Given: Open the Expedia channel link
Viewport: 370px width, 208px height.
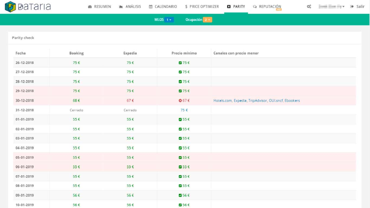Looking at the screenshot, I should point(240,101).
